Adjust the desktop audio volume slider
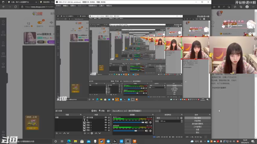This screenshot has height=144, width=257. tap(129, 131)
